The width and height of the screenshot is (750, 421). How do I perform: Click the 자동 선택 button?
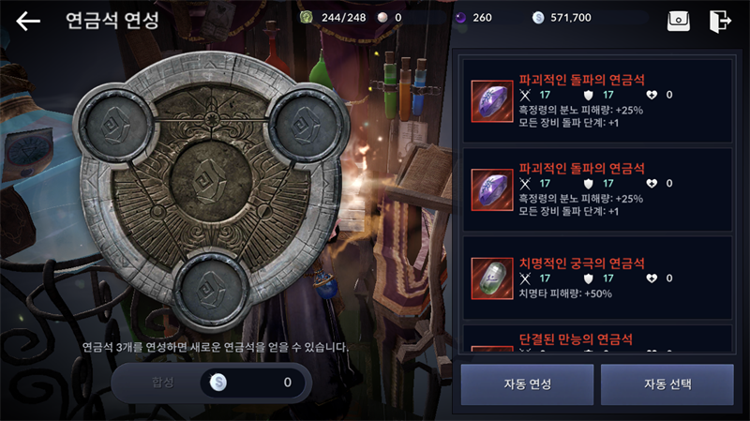click(x=667, y=384)
